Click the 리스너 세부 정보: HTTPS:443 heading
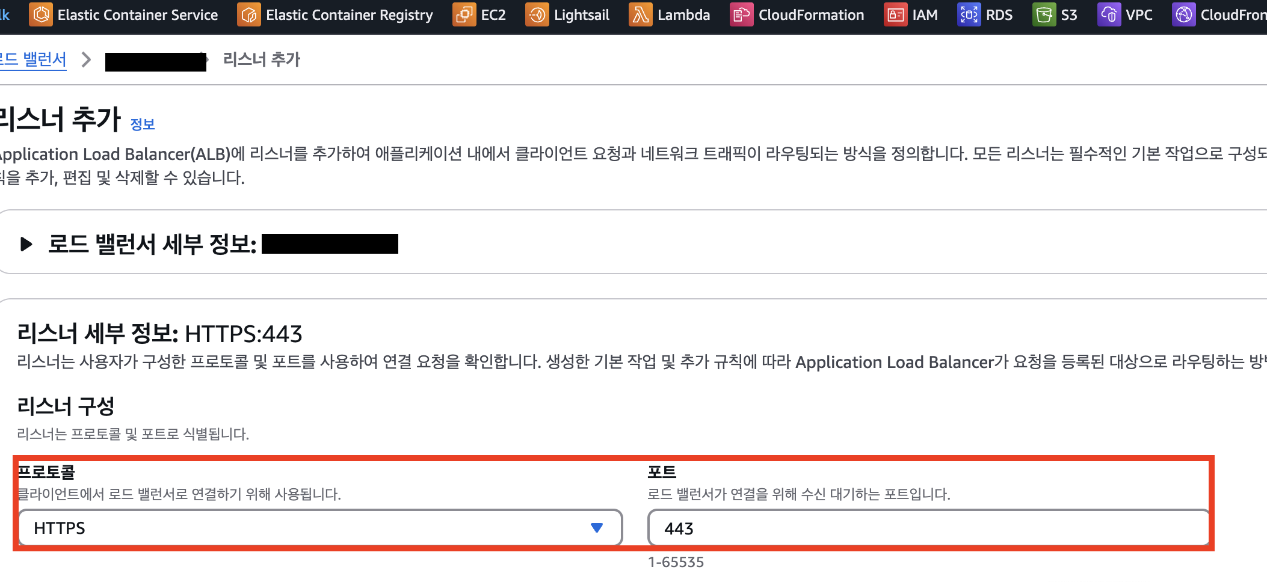 [159, 334]
